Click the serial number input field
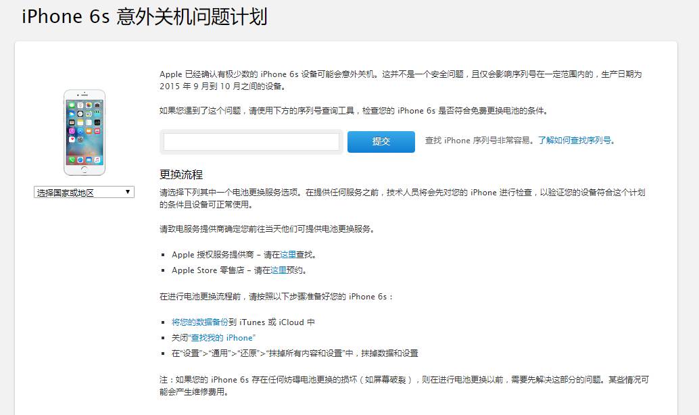 (x=251, y=142)
